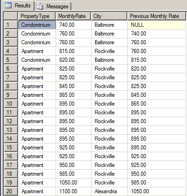
Task: Click Previous Monthly Rate 950.00 in row 18
Action: pyautogui.click(x=157, y=174)
